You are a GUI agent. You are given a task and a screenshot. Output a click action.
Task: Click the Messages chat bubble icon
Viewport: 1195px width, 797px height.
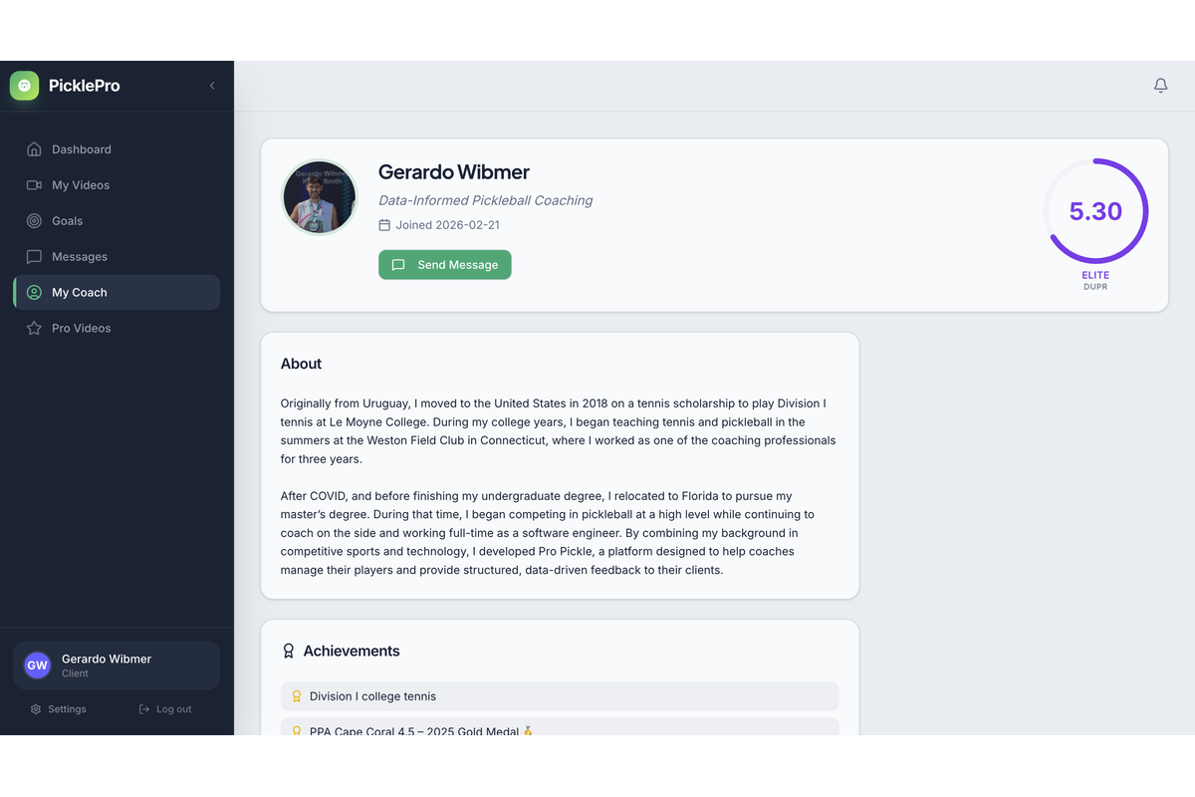tap(34, 257)
